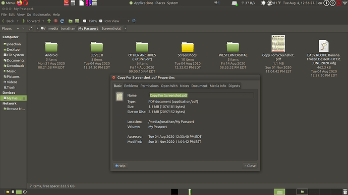Click the red Stop loading icon
The width and height of the screenshot is (348, 195).
55,21
